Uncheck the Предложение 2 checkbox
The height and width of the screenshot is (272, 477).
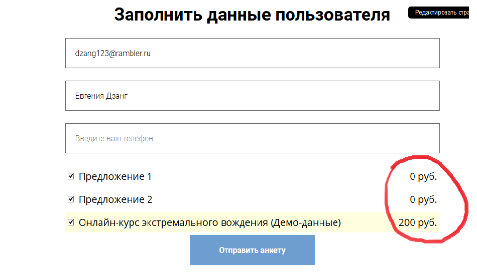pos(71,199)
